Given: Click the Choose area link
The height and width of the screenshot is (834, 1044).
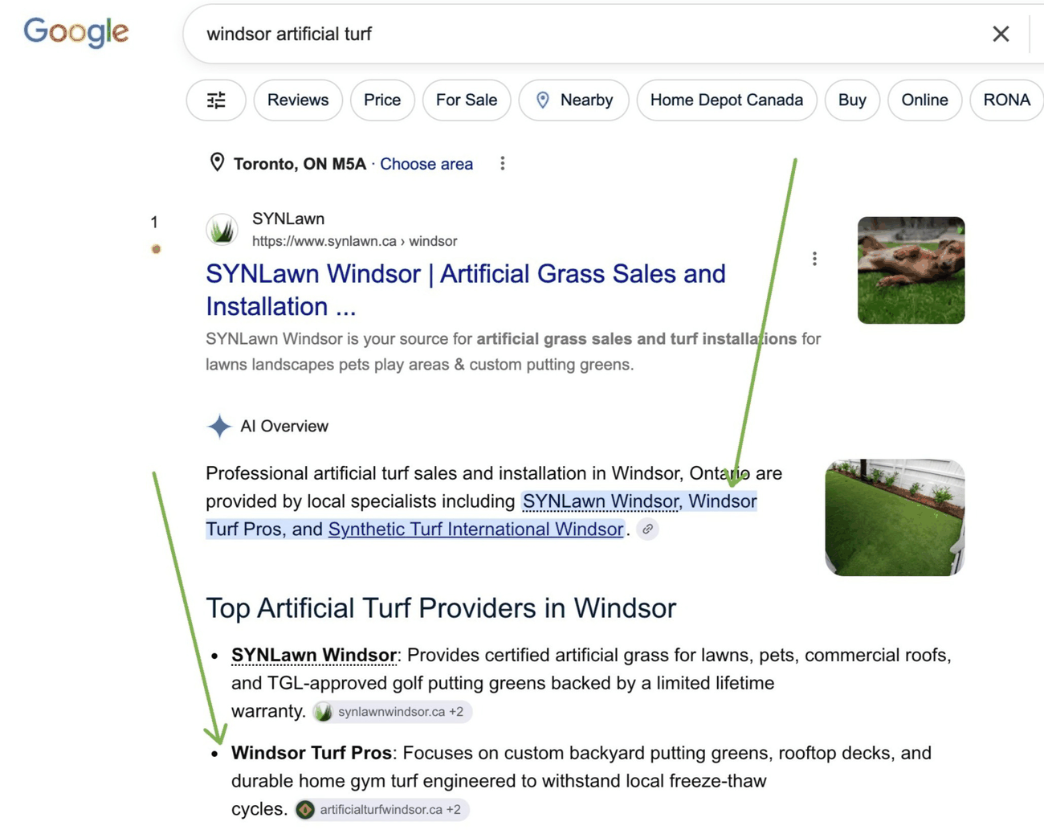Looking at the screenshot, I should click(x=426, y=164).
